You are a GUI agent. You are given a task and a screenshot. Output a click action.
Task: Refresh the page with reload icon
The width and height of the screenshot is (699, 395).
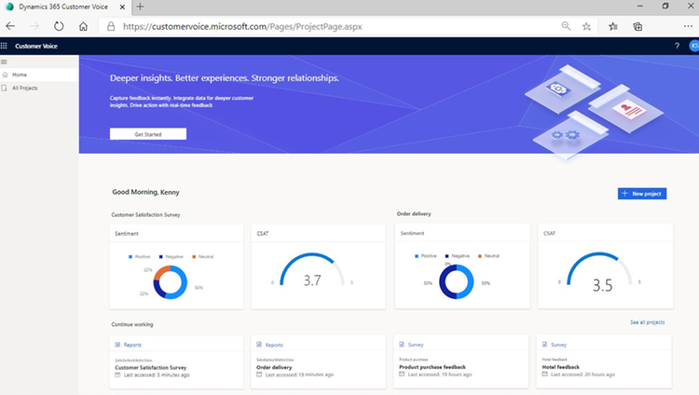point(59,26)
